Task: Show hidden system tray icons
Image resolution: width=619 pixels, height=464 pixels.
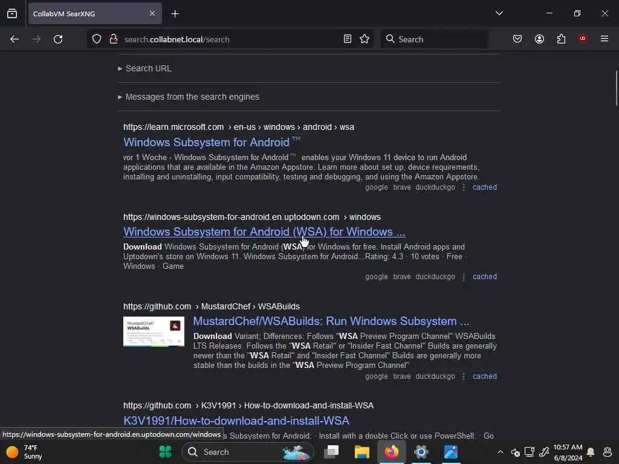Action: click(500, 452)
